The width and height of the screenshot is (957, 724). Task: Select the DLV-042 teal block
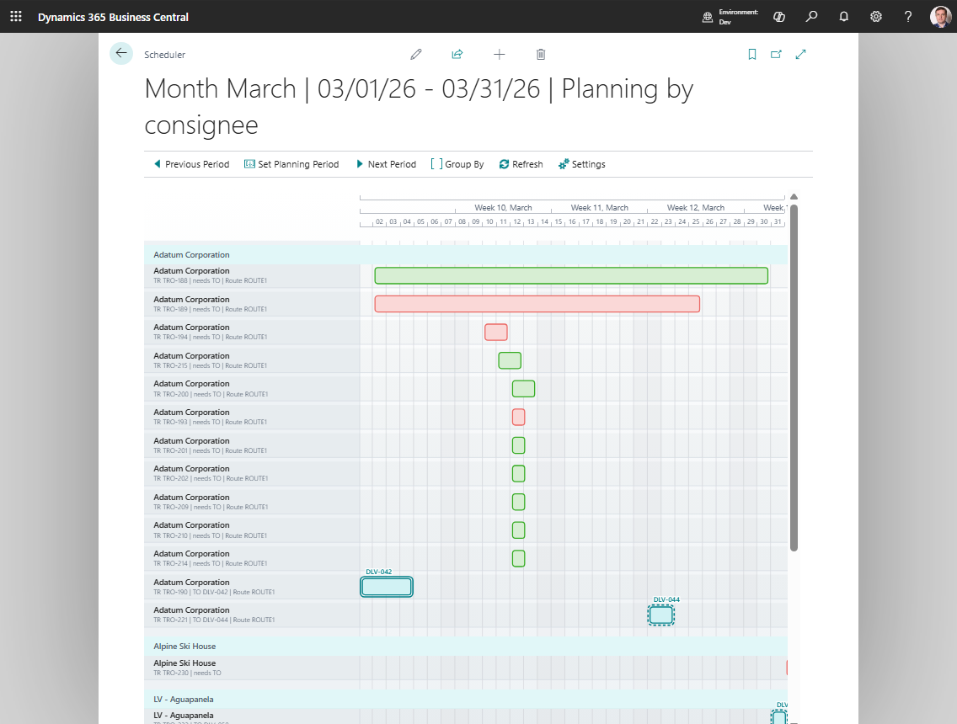[x=387, y=587]
